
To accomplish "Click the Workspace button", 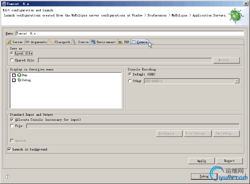I will (169, 134).
